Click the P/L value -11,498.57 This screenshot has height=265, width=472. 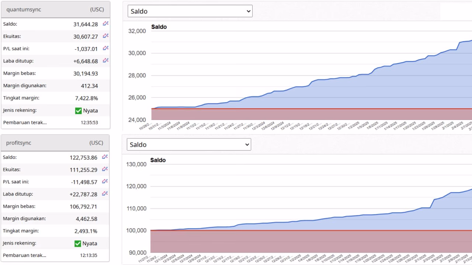tap(84, 182)
